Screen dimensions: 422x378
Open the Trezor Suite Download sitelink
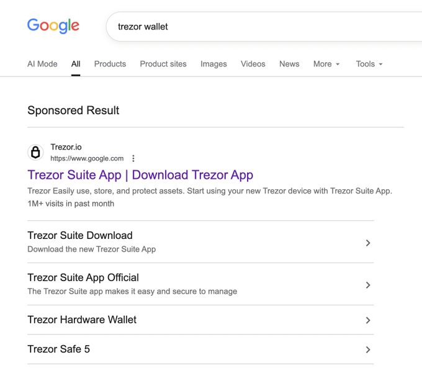click(200, 242)
